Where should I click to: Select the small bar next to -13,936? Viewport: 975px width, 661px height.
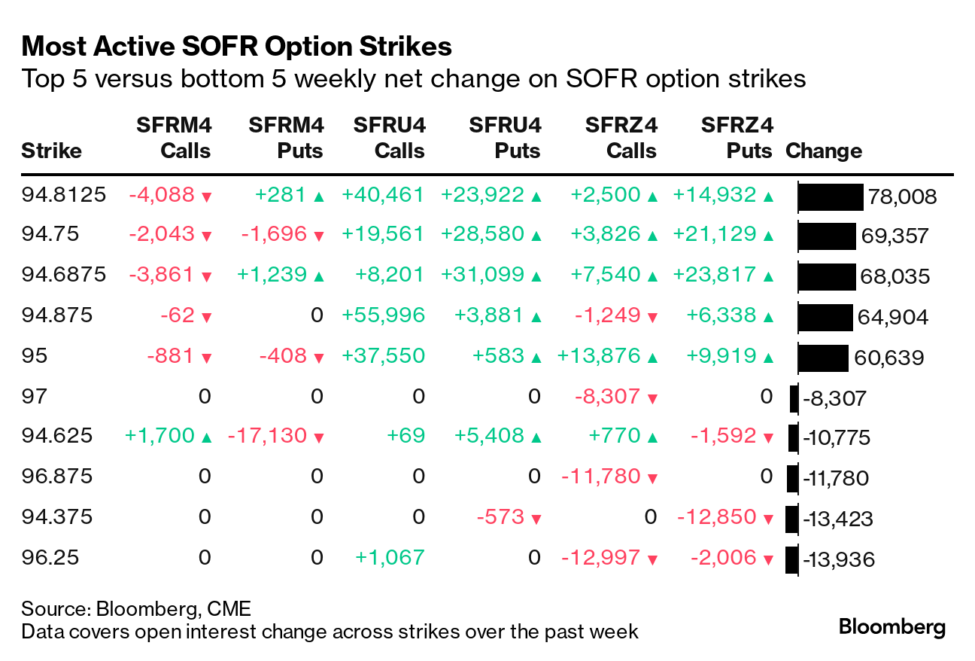(791, 559)
